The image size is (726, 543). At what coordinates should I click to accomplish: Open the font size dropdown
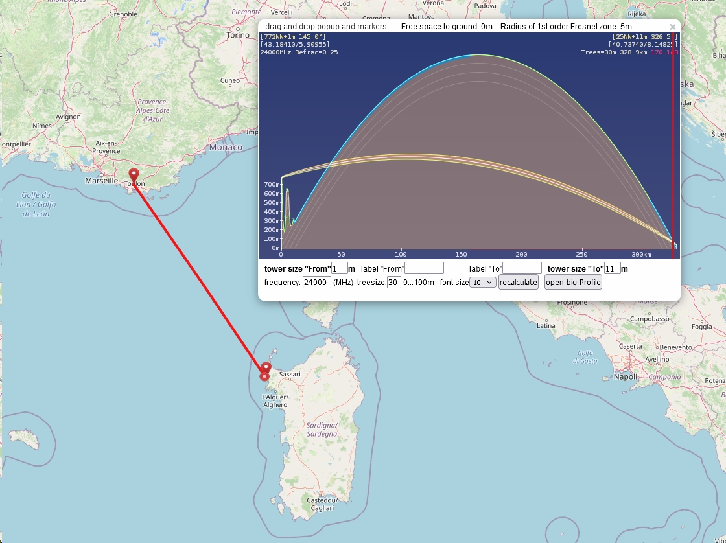(483, 283)
